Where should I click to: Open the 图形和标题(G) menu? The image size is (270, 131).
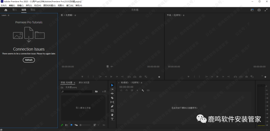coord(49,5)
